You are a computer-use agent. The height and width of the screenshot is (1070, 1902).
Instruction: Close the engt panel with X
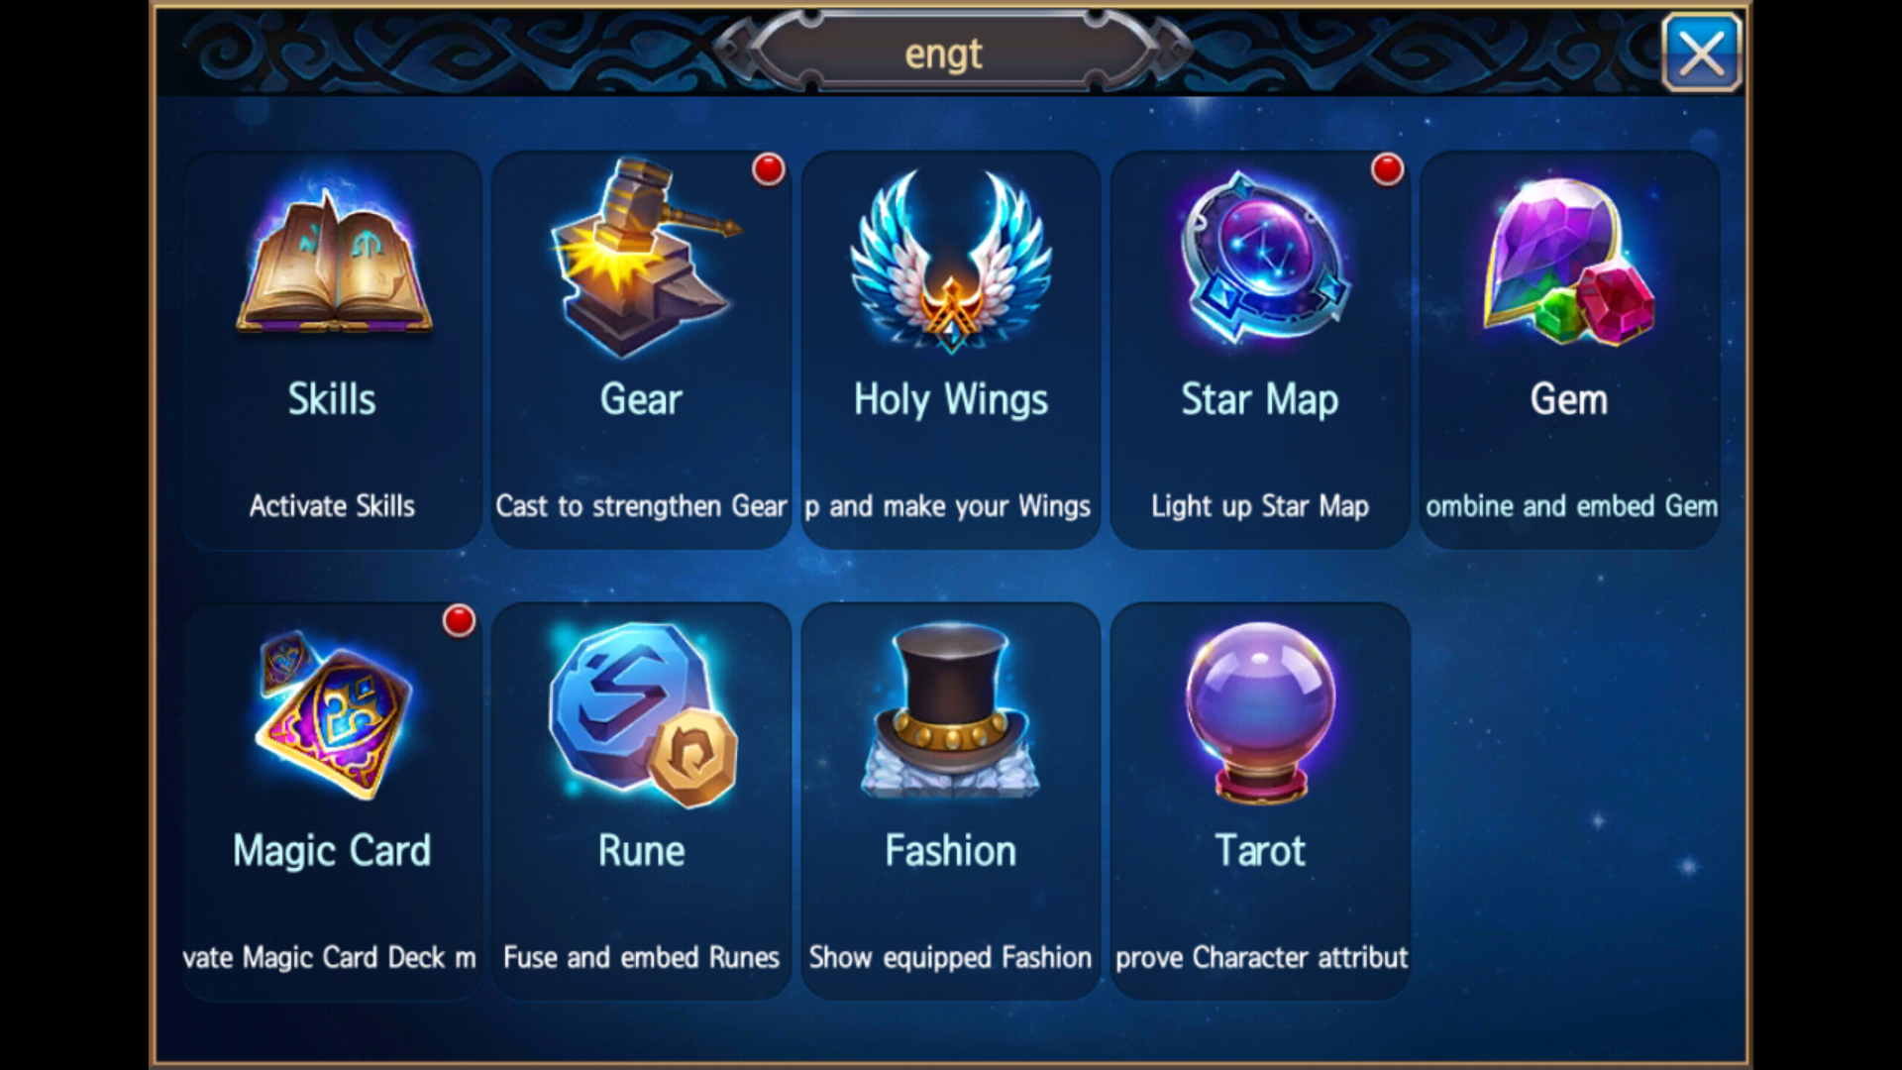[1701, 53]
